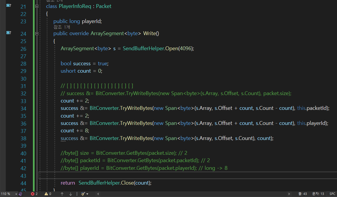Image resolution: width=337 pixels, height=197 pixels.
Task: Click the SPC indicator in the status bar
Action: click(332, 194)
